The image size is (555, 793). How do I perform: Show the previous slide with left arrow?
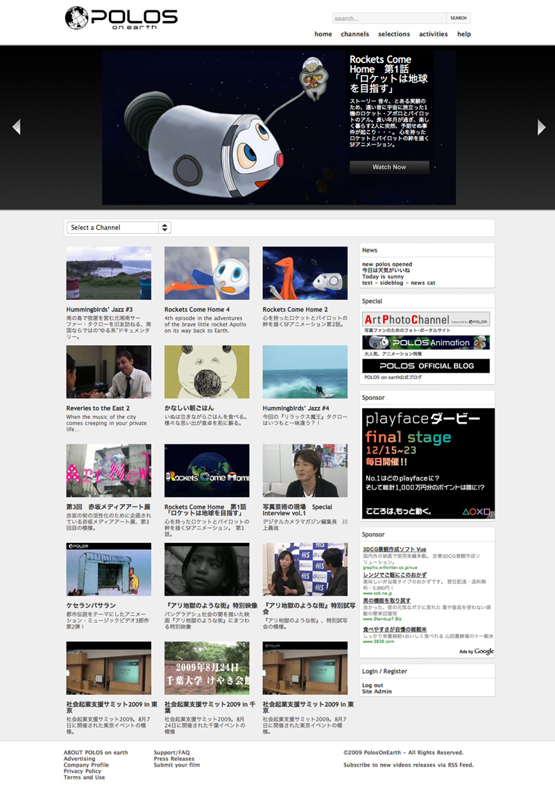17,126
